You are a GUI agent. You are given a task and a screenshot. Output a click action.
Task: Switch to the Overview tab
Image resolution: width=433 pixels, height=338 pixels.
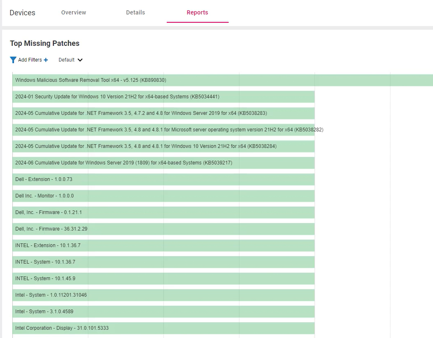pyautogui.click(x=74, y=12)
